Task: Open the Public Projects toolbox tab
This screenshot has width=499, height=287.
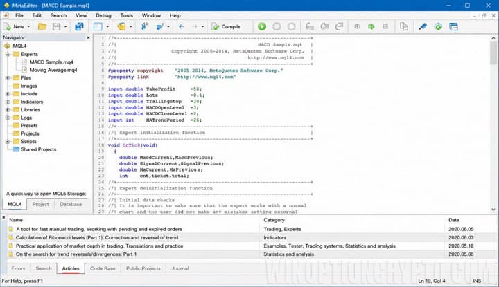Action: tap(143, 268)
